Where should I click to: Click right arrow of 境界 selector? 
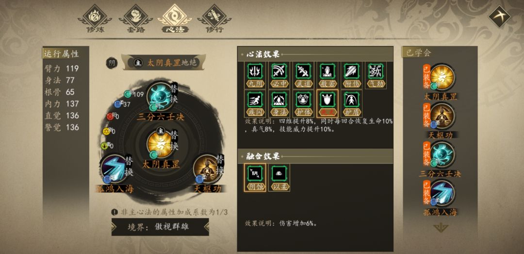coord(206,226)
